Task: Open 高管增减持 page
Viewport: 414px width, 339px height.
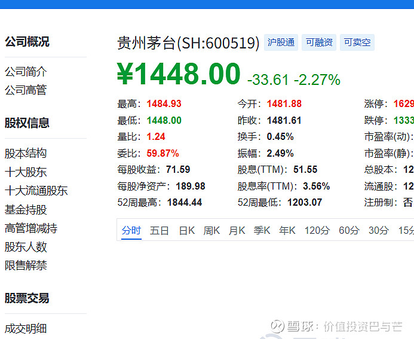Action: click(x=31, y=228)
